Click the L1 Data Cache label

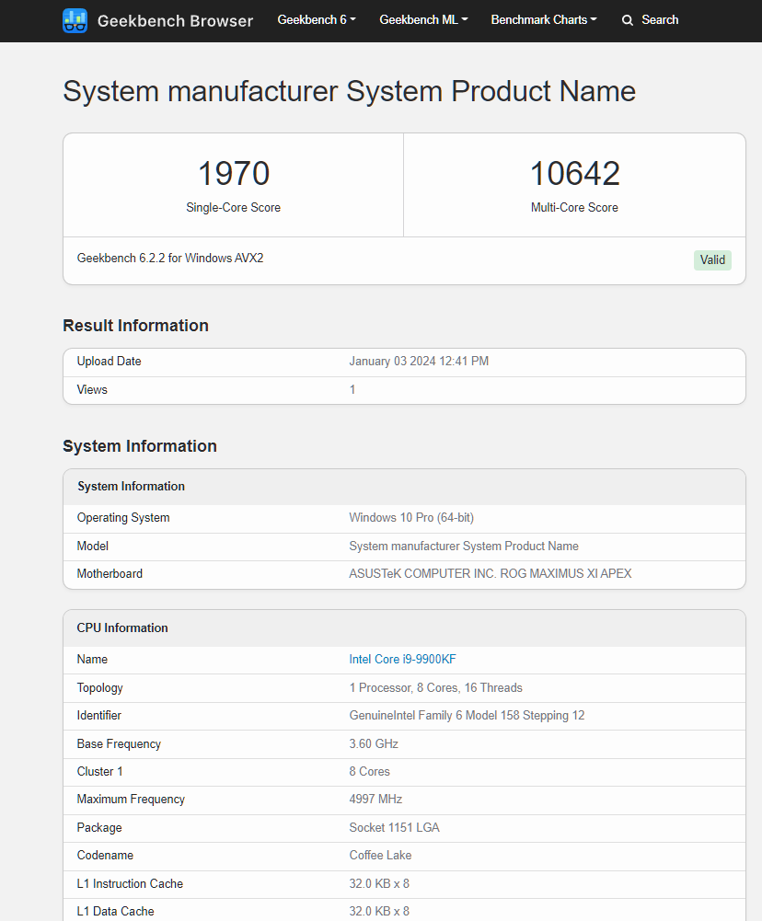pos(115,911)
